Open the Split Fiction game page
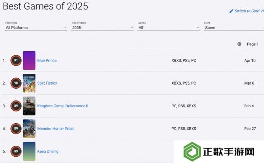Screen dimensions: 264x163 coord(47,83)
